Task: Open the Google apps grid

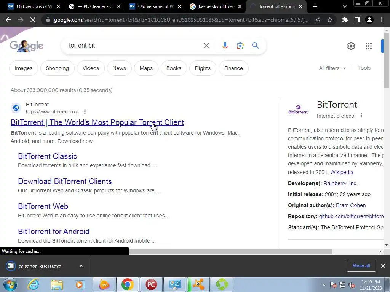Action: click(x=369, y=46)
